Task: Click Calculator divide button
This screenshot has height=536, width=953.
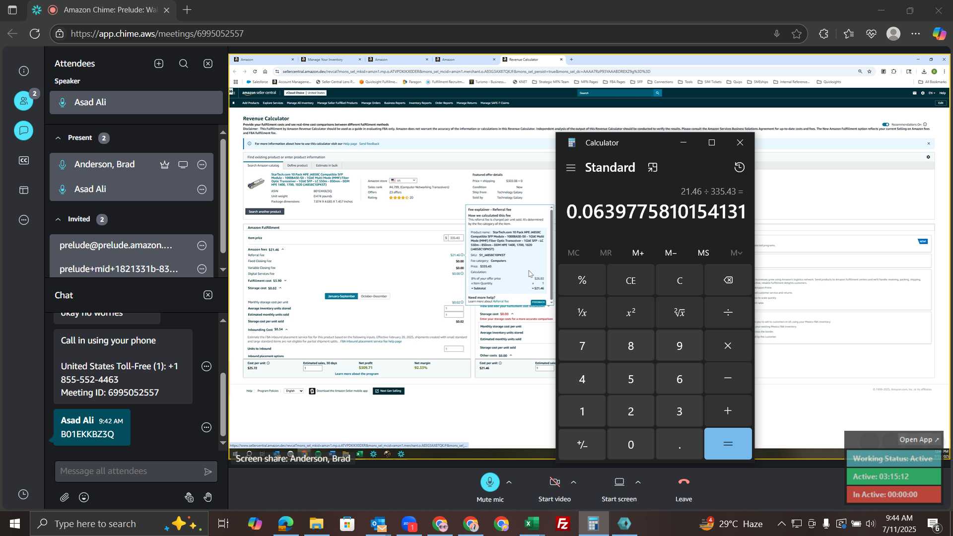Action: [728, 313]
